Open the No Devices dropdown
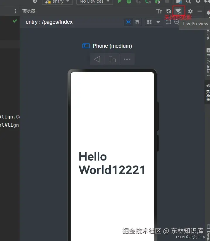 94,1
